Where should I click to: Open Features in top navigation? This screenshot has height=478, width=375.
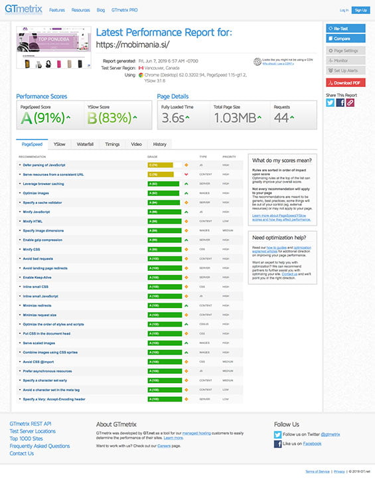pos(57,10)
